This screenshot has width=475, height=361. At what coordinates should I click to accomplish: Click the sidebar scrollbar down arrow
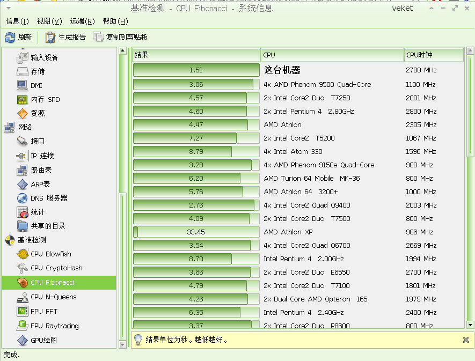click(x=122, y=345)
